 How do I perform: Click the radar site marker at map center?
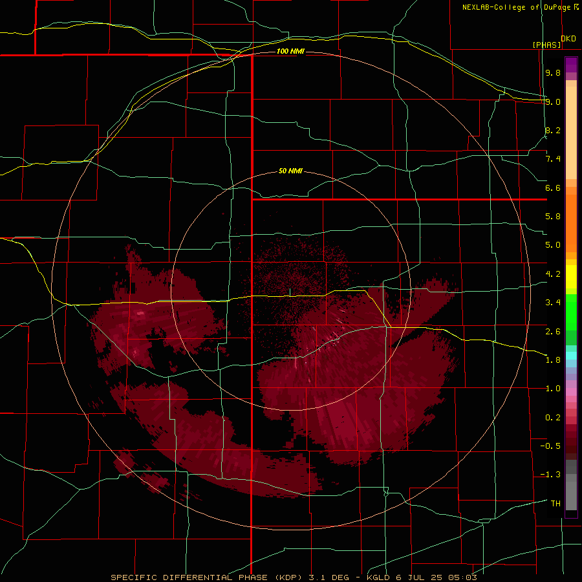290,292
